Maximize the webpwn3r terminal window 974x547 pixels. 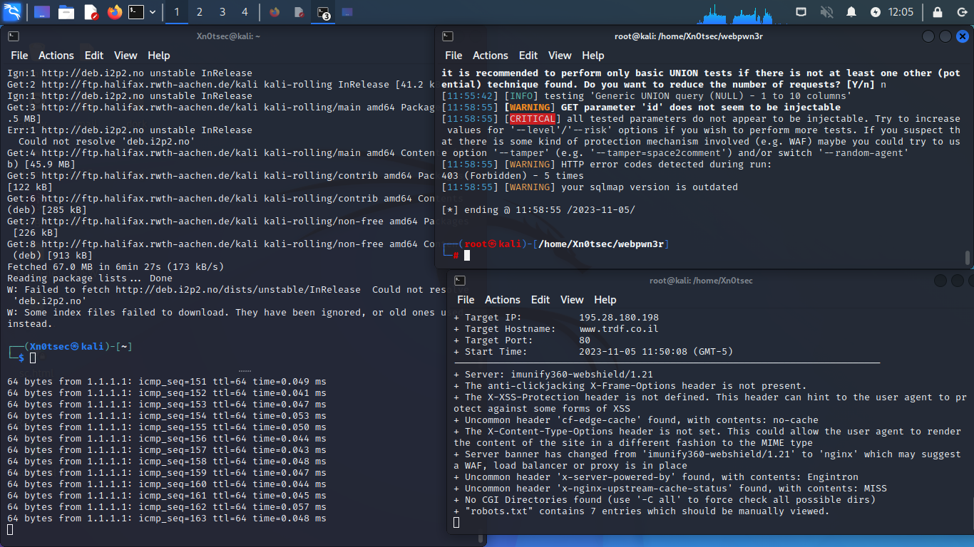pos(945,36)
